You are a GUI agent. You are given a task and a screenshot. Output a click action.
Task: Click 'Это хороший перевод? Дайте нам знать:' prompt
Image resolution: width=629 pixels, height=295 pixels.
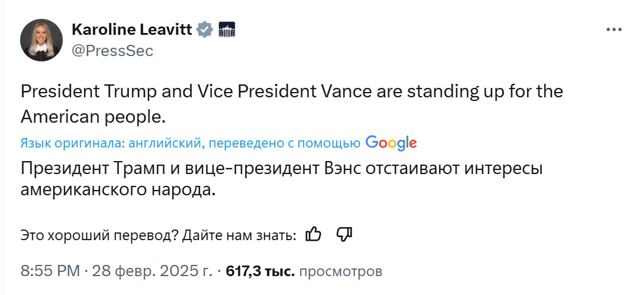pos(158,235)
